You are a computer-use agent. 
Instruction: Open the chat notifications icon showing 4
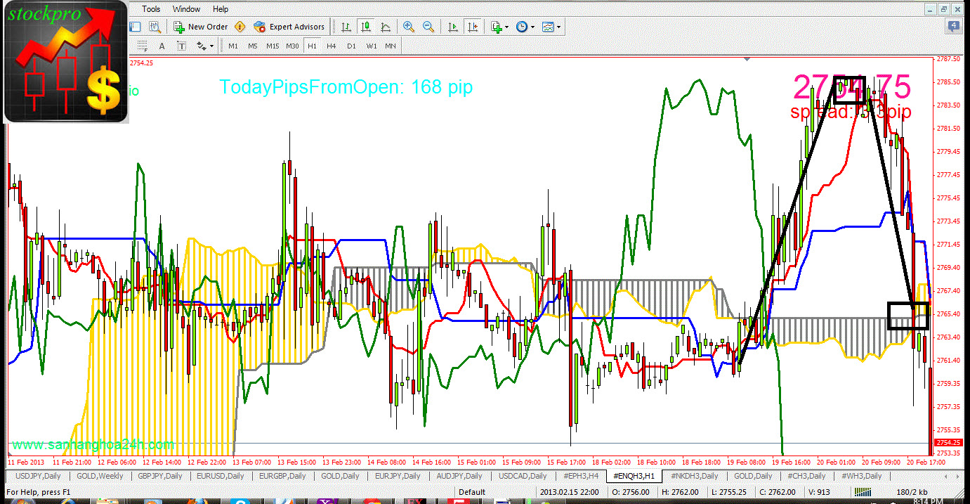click(952, 27)
